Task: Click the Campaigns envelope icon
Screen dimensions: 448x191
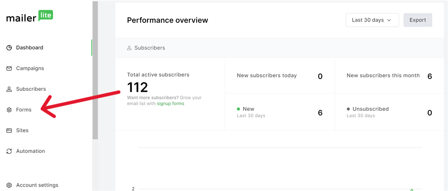Action: [x=9, y=69]
